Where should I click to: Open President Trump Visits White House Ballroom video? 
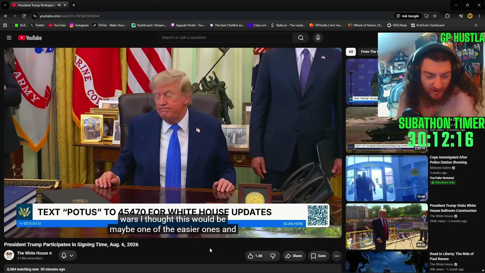coord(453,208)
